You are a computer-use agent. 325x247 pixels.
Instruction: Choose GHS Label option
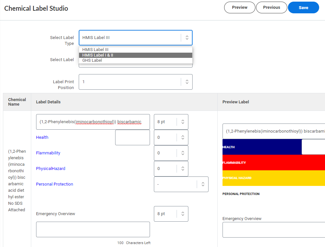coord(136,60)
